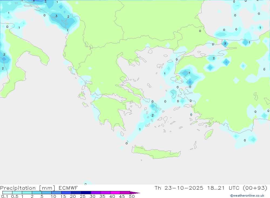Select the 2–5 mm legend color swatch
The height and width of the screenshot is (198, 270).
(37, 193)
